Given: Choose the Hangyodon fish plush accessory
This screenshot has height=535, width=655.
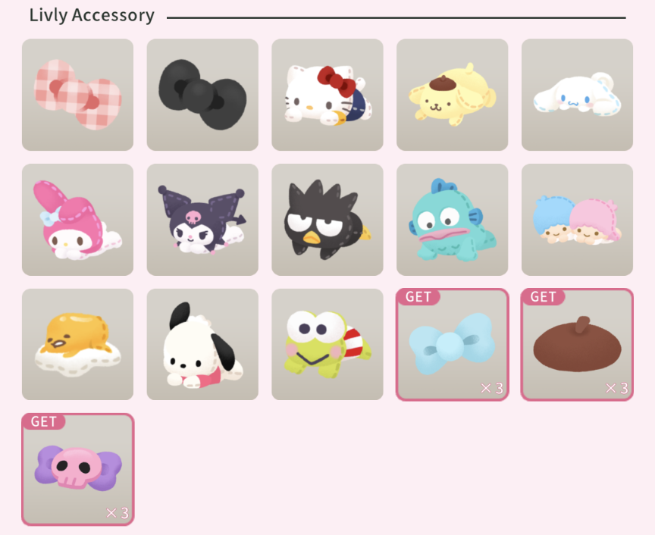Looking at the screenshot, I should (x=453, y=220).
